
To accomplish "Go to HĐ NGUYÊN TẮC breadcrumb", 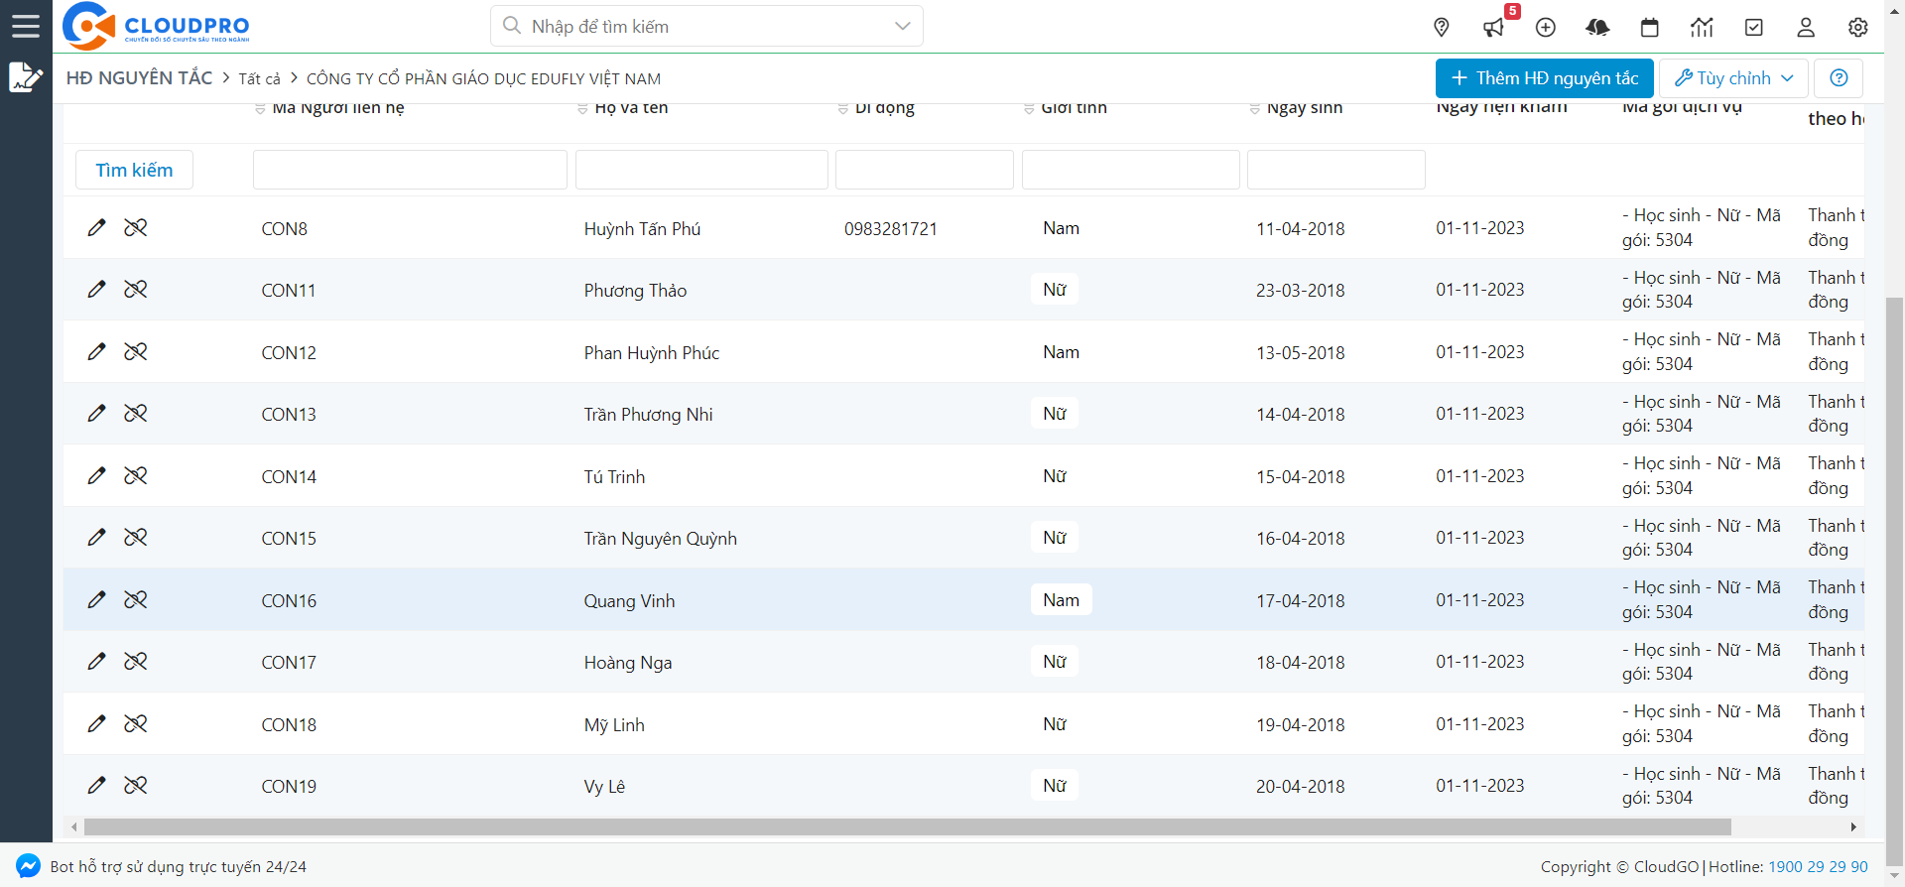I will point(139,77).
